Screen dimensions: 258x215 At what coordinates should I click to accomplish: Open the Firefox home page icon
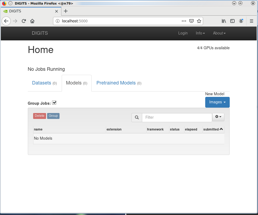point(32,21)
